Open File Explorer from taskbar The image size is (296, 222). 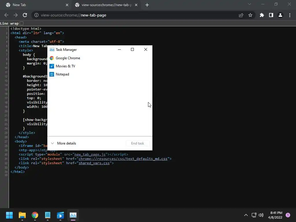coord(22,215)
